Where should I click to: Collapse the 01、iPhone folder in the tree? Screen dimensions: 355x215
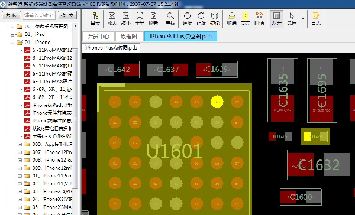(12, 43)
